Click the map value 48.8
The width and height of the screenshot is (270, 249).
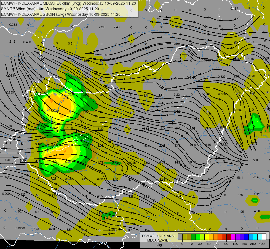[x=257, y=211]
